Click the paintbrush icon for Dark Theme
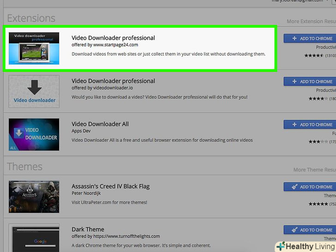 pos(294,230)
